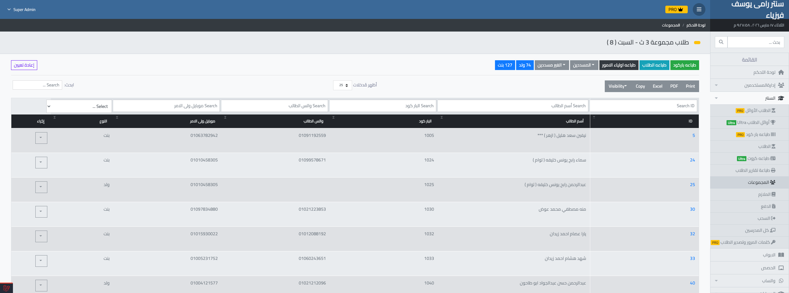Image resolution: width=789 pixels, height=293 pixels.
Task: Expand the Visibility columns dropdown
Action: point(617,86)
